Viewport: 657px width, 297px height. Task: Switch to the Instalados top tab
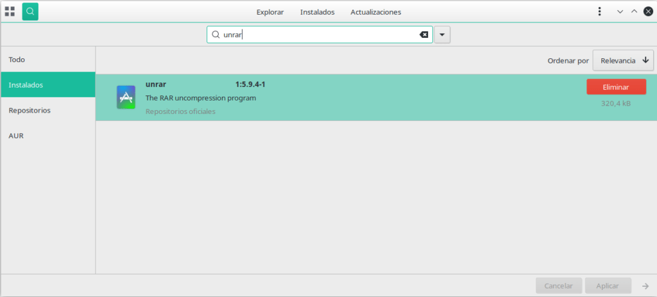317,12
